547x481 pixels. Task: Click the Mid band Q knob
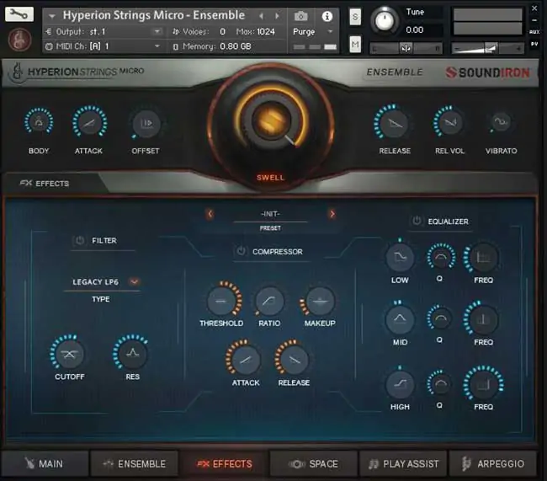[x=441, y=318]
